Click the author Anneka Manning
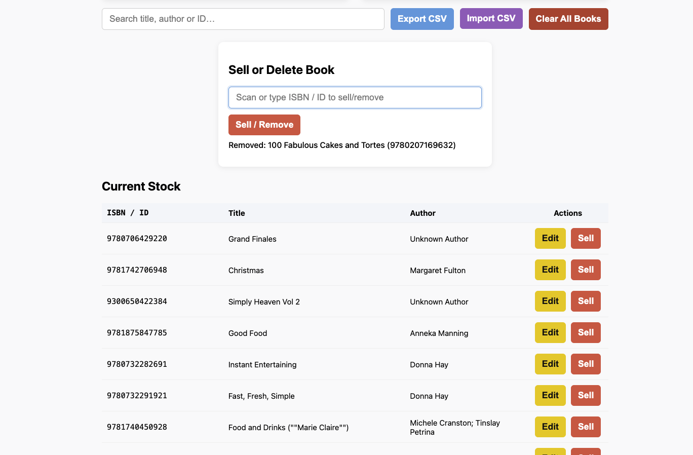Viewport: 693px width, 455px height. [x=439, y=333]
